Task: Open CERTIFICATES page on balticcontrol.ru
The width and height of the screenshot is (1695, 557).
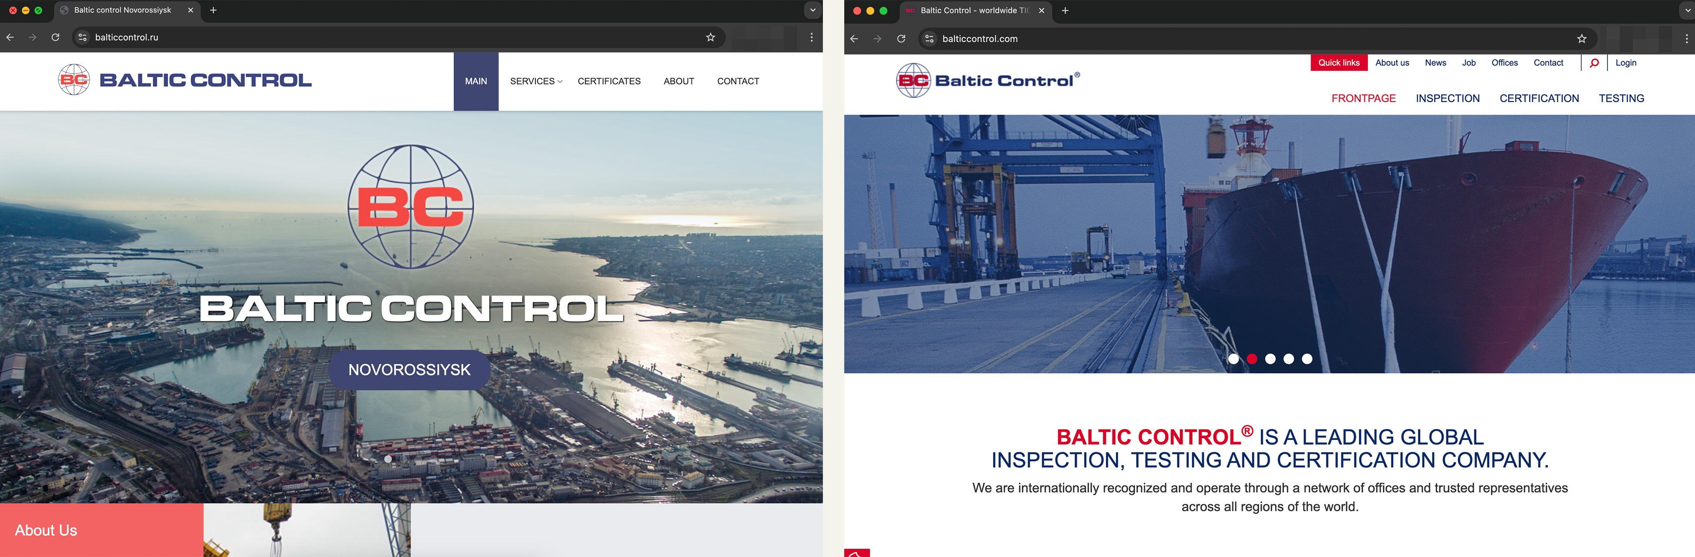Action: pos(609,81)
